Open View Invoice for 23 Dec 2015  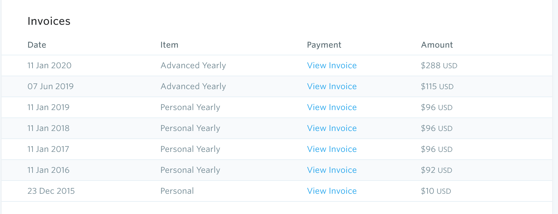(x=332, y=191)
